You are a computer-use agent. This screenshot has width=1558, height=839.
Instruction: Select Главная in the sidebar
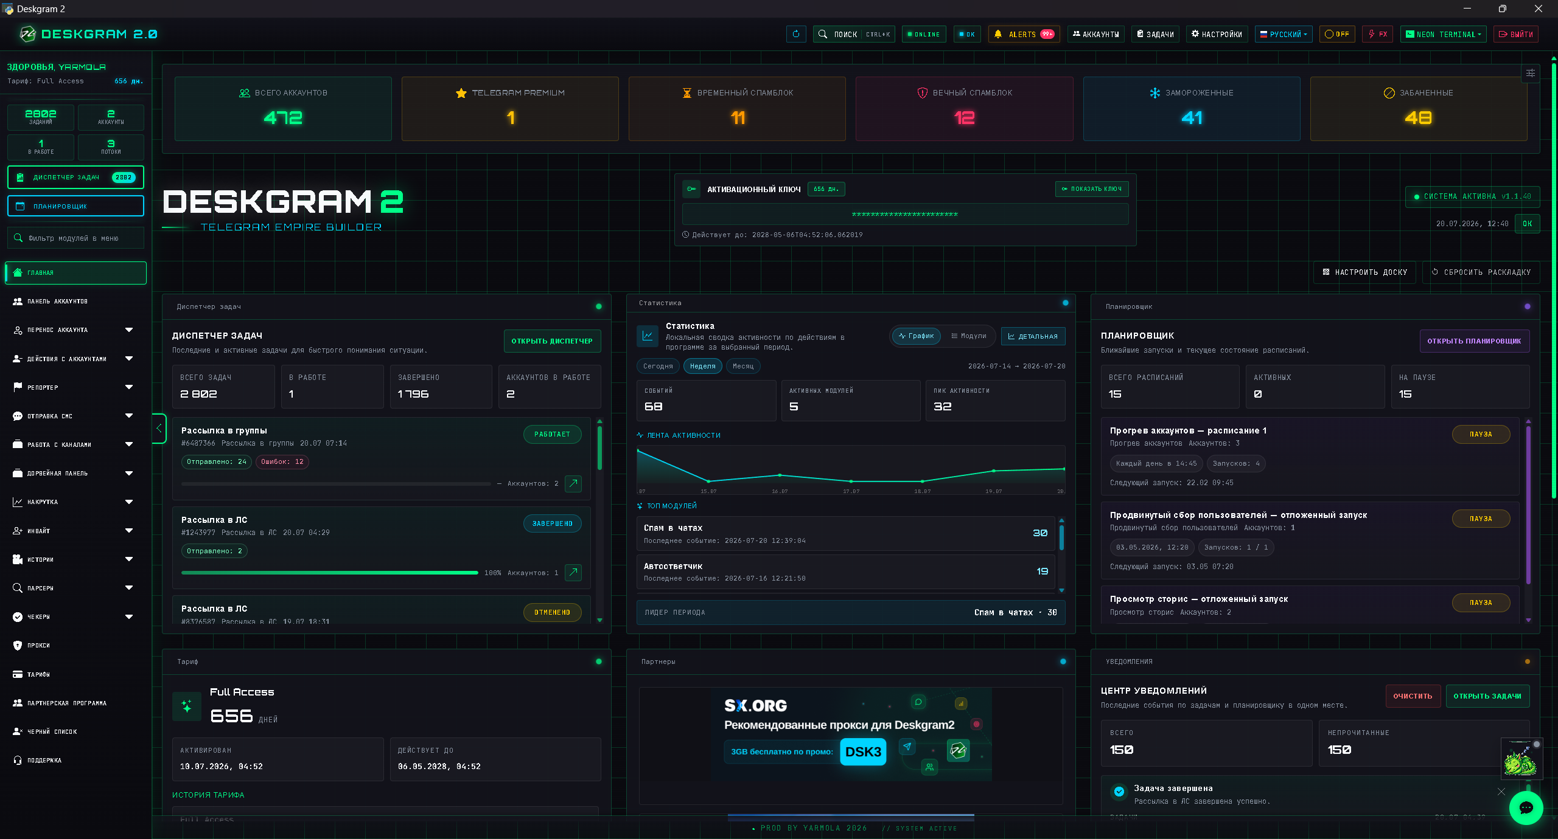click(x=75, y=272)
